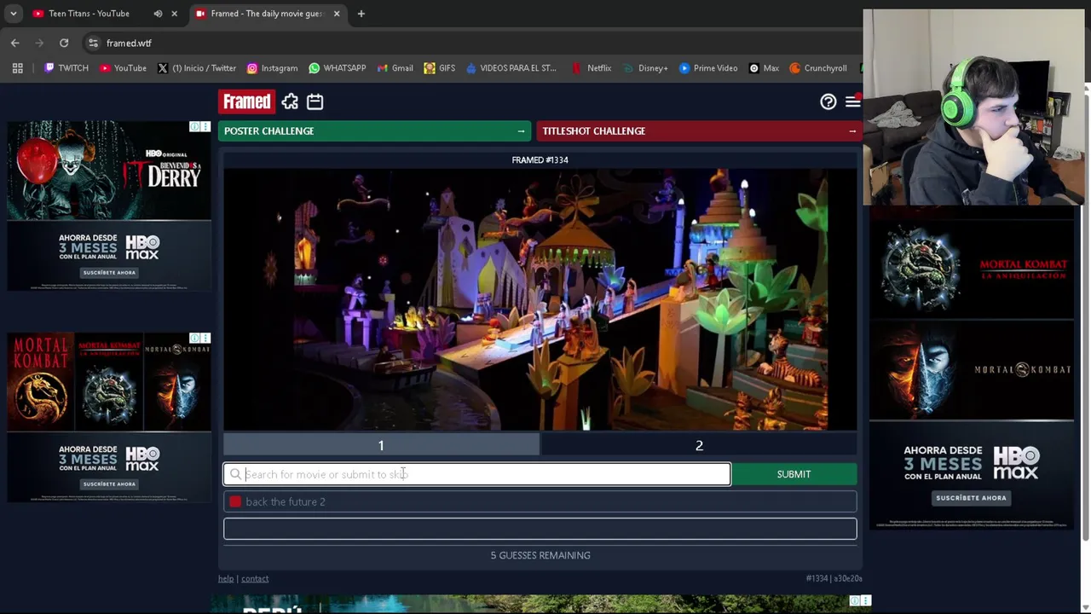The height and width of the screenshot is (614, 1091).
Task: Select frame tab 2
Action: (x=699, y=445)
